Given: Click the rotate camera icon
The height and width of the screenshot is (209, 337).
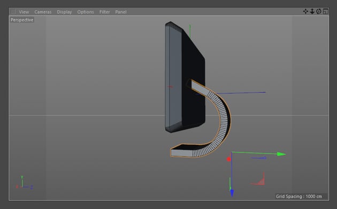Looking at the screenshot, I should pos(319,11).
